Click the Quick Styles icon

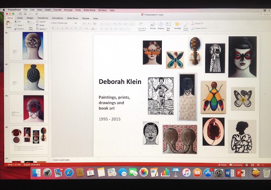coord(185,25)
